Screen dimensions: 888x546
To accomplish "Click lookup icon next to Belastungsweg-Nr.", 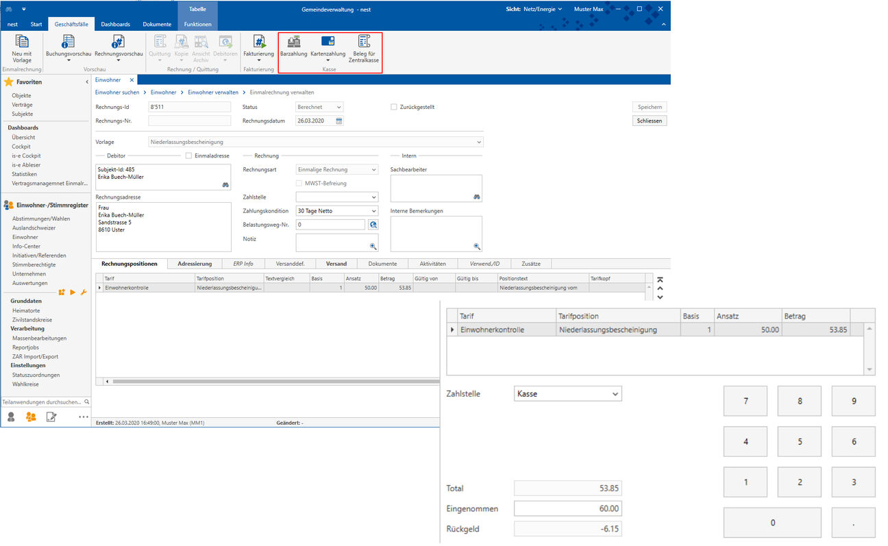I will [x=373, y=225].
